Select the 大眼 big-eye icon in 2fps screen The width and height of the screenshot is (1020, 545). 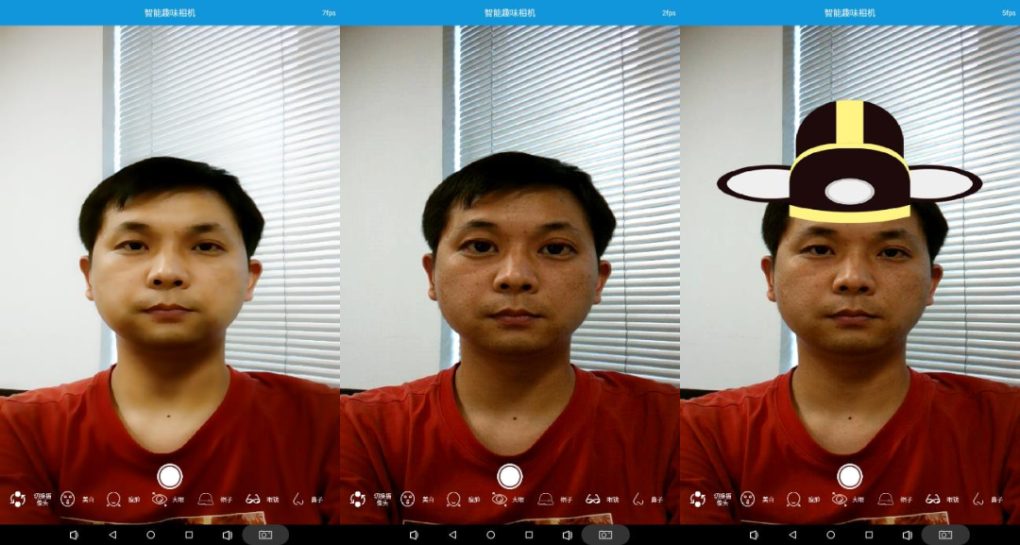click(500, 499)
